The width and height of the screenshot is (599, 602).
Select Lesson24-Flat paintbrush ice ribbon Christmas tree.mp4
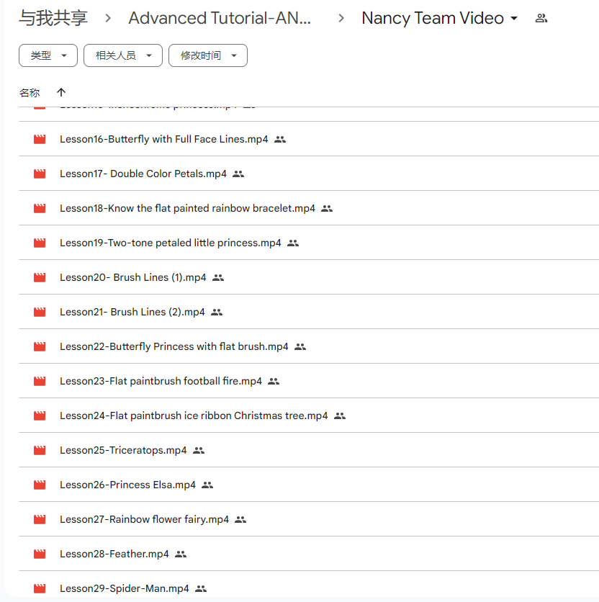pyautogui.click(x=193, y=415)
